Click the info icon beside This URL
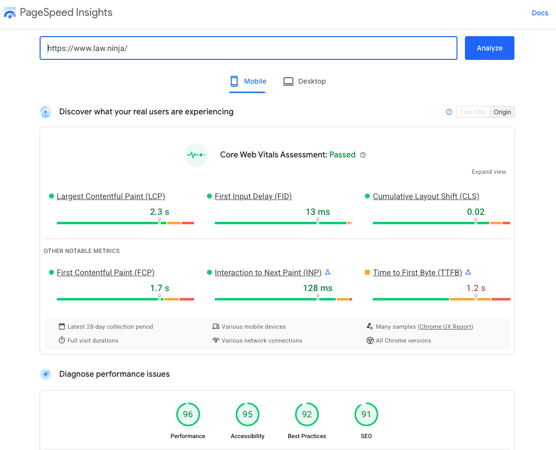Screen dimensions: 556x450 coord(449,112)
